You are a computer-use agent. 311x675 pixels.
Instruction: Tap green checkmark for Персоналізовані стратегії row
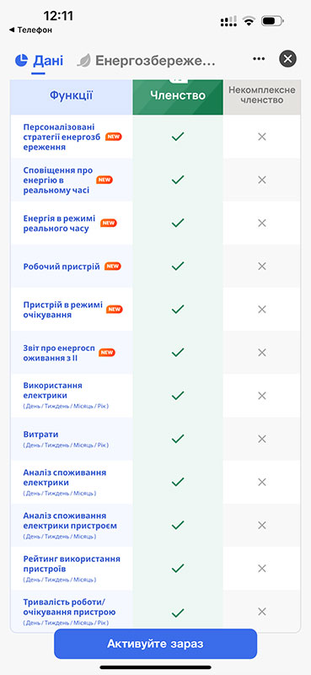pos(178,137)
